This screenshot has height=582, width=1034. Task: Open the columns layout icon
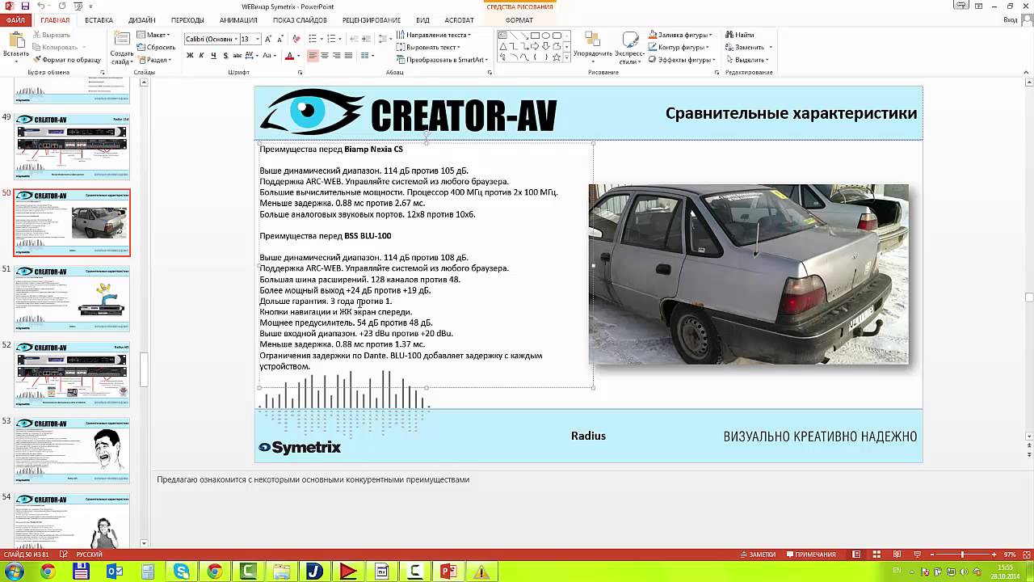367,56
